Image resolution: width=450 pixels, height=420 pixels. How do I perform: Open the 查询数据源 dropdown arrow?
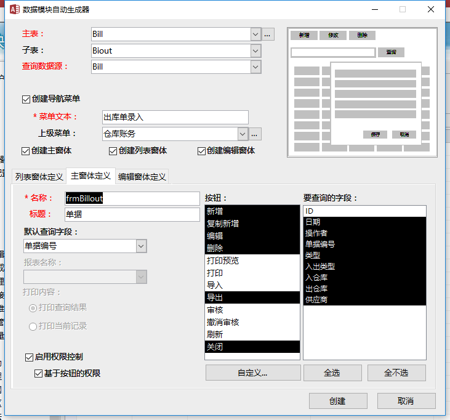[x=255, y=67]
